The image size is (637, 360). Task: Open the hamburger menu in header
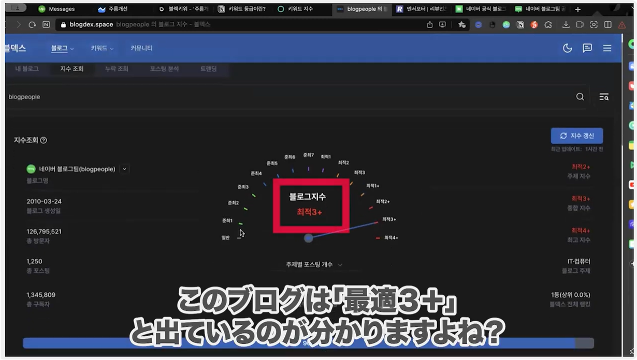pos(607,48)
